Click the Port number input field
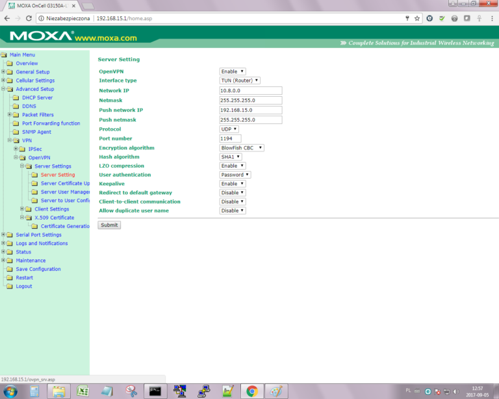499x399 pixels. [x=231, y=138]
